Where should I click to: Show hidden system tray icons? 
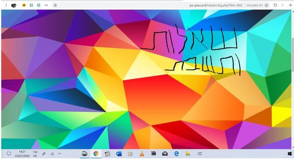click(59, 154)
